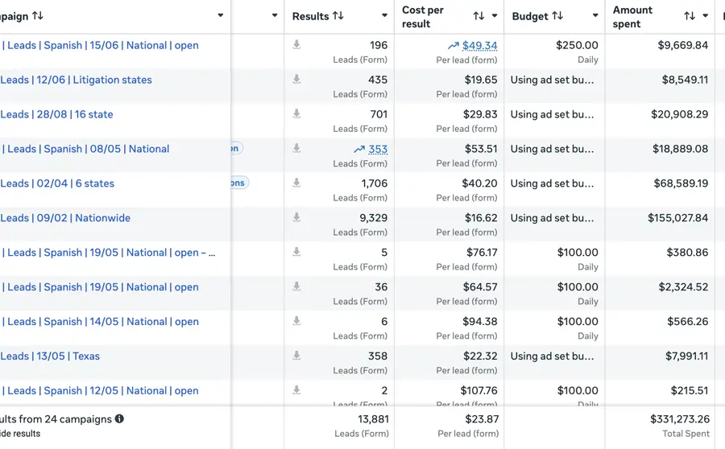
Task: Select the total 13,881 leads value
Action: point(373,419)
